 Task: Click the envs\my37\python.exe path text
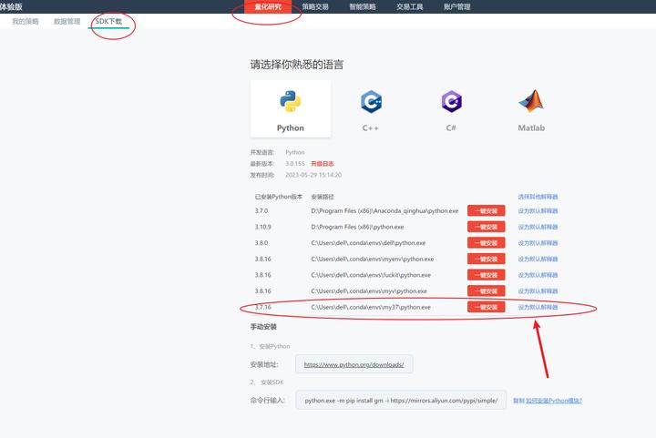tap(371, 307)
